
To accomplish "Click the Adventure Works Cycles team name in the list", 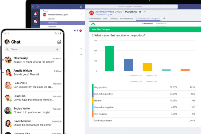I will (x=58, y=15).
